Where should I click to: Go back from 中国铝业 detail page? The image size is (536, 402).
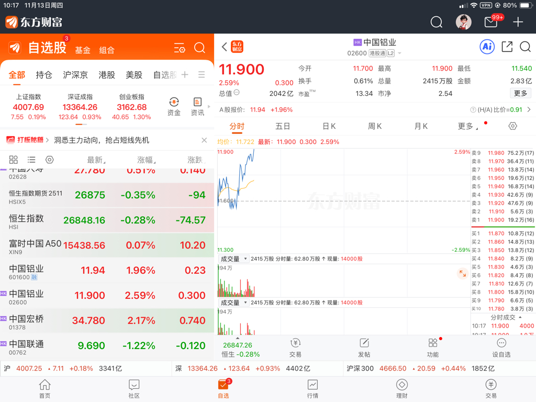point(224,47)
